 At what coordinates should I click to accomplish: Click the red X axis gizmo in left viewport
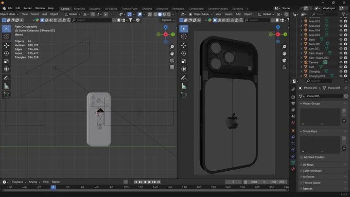tap(166, 34)
